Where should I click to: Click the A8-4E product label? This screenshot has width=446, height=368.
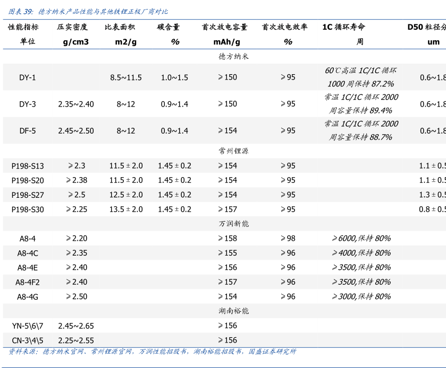pos(28,268)
